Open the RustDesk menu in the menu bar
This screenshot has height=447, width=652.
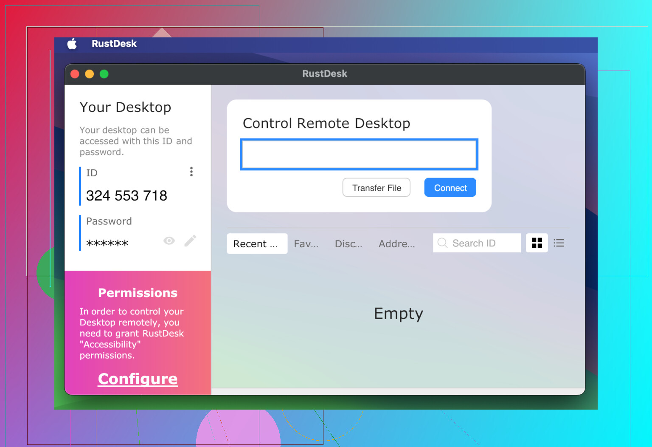pos(114,44)
